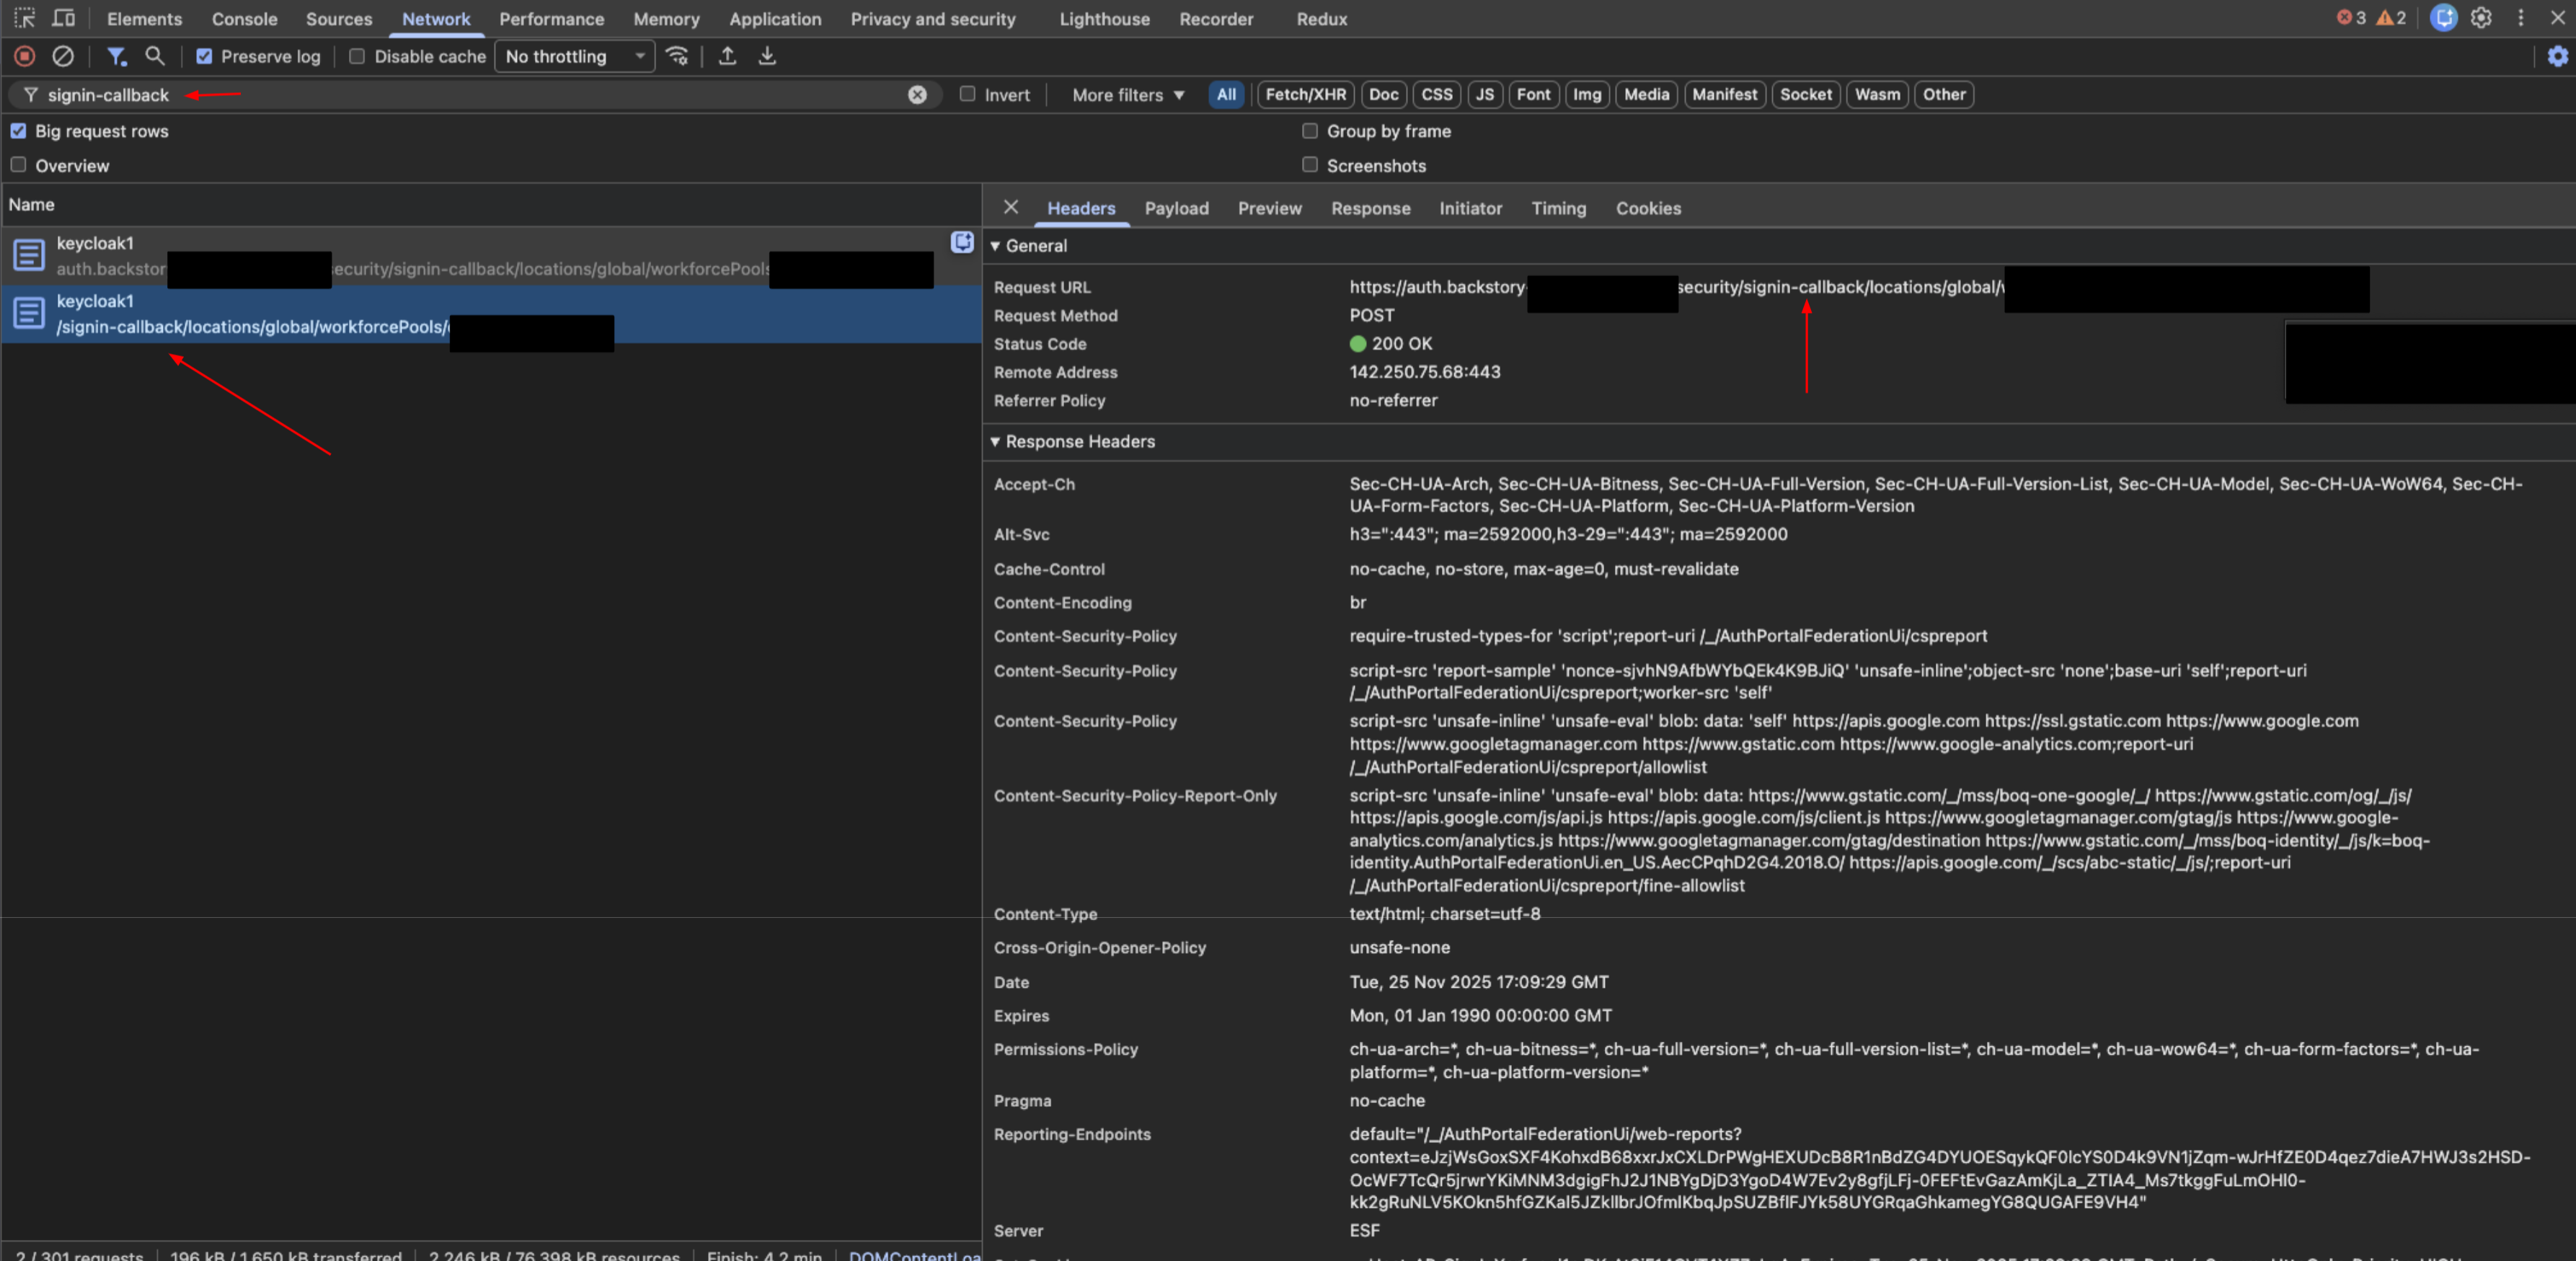Clear the signin-callback filter text
2576x1261 pixels.
917,95
